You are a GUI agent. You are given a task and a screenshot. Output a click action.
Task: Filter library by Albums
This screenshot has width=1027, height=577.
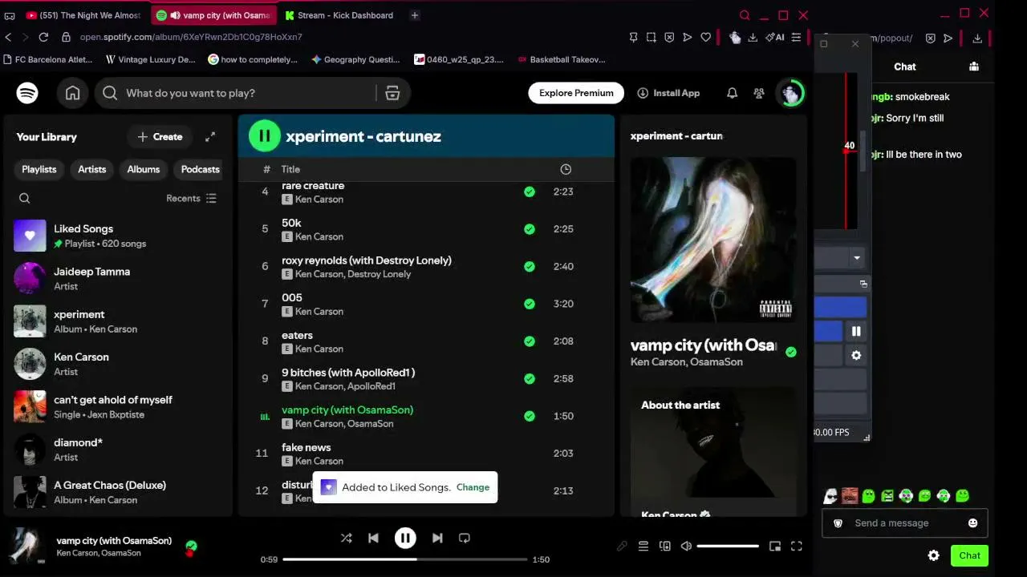(x=144, y=169)
